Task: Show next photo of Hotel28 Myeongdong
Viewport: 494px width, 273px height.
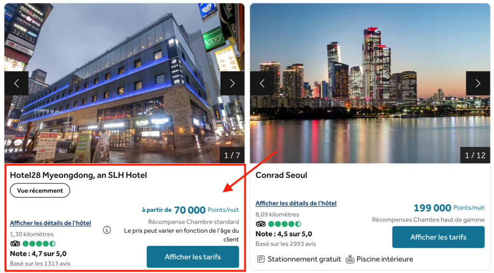Action: click(232, 83)
